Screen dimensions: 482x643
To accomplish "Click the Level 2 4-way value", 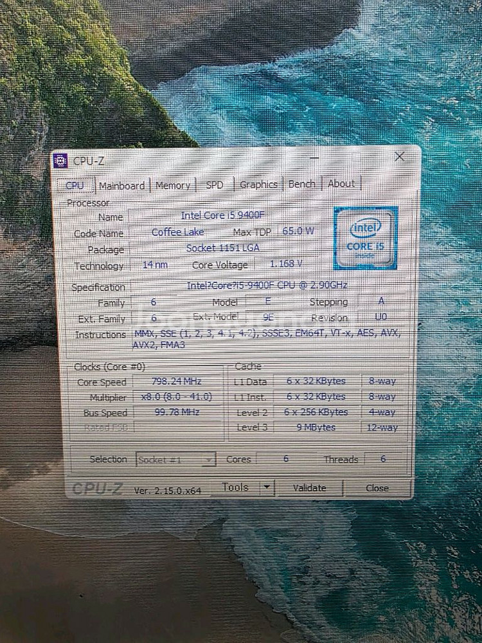I will 382,412.
